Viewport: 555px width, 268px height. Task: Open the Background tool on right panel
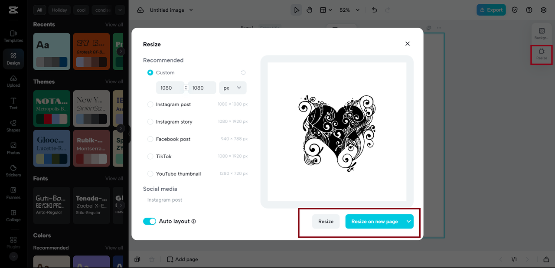point(542,33)
